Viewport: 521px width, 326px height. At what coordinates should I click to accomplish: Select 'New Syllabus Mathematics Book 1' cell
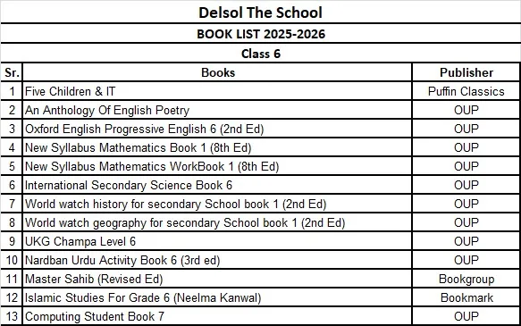coord(218,147)
